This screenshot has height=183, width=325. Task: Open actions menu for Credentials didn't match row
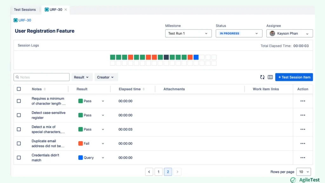click(x=302, y=158)
